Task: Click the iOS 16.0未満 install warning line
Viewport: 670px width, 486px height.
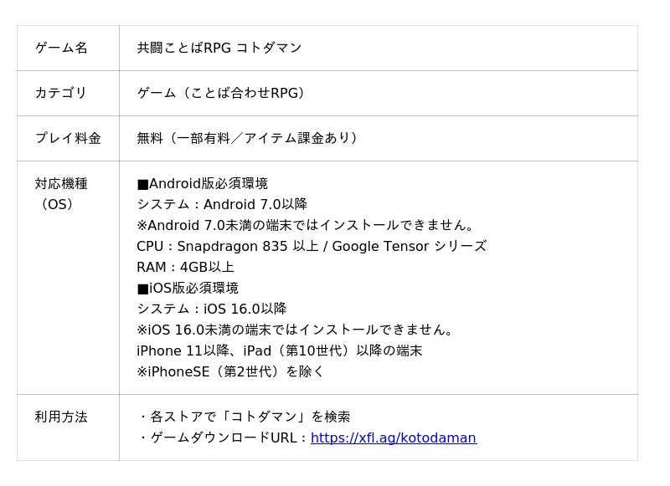Action: tap(295, 330)
